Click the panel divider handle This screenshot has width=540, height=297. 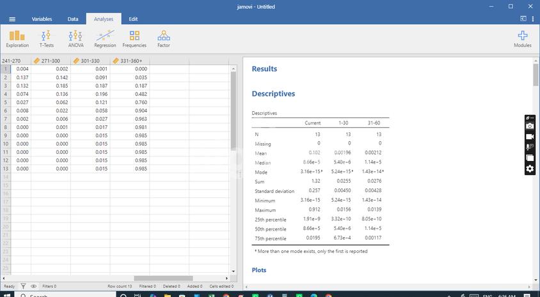coord(240,174)
